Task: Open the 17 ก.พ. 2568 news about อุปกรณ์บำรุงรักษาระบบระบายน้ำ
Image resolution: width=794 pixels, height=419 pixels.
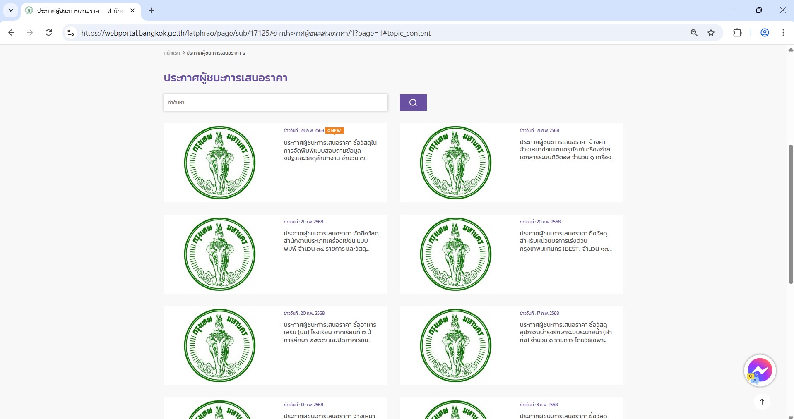Action: [565, 332]
